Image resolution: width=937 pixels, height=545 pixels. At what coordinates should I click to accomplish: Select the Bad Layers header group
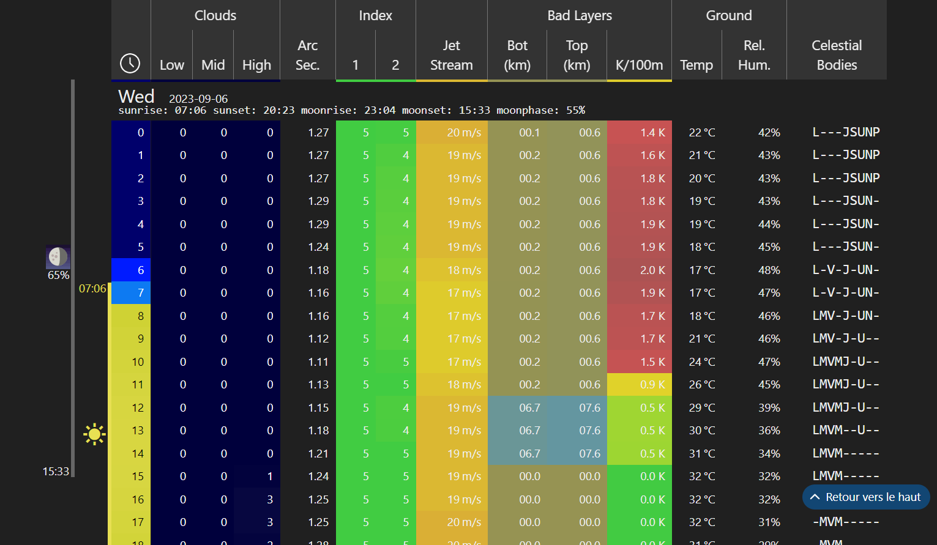[x=579, y=16]
